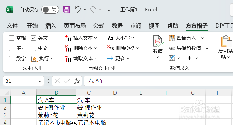This screenshot has width=233, height=125.
Task: Click the Insert Function fx icon
Action: [x=77, y=81]
